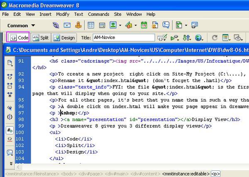Open the Tag Chooser icon
249x177 pixels.
(x=195, y=25)
